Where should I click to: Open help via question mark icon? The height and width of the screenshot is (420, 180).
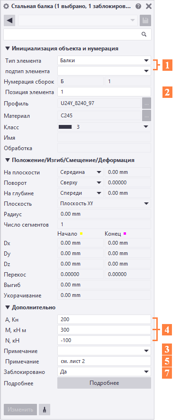point(138,7)
